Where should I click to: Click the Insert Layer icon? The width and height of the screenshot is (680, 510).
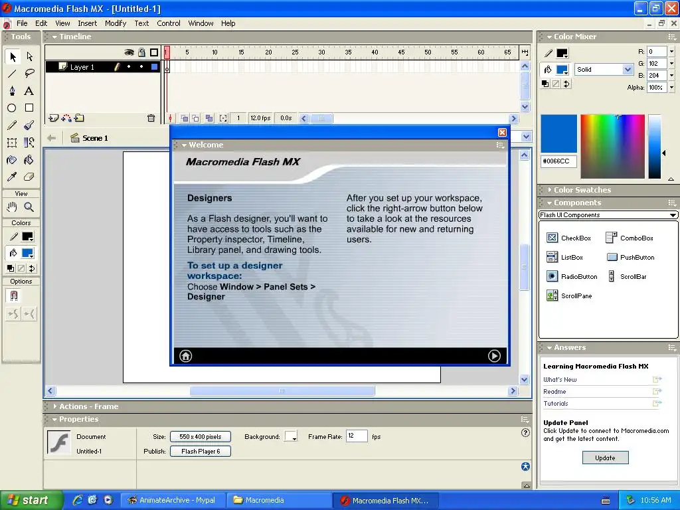click(54, 118)
